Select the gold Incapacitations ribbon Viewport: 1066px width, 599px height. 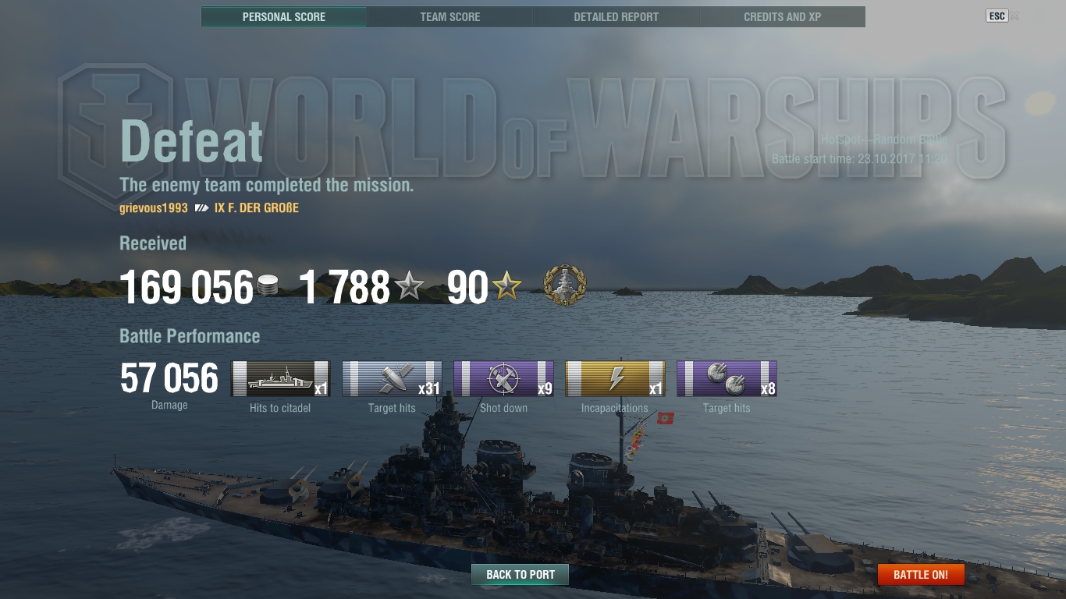point(615,379)
